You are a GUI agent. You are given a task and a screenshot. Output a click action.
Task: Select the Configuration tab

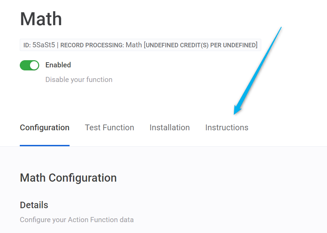tap(45, 128)
